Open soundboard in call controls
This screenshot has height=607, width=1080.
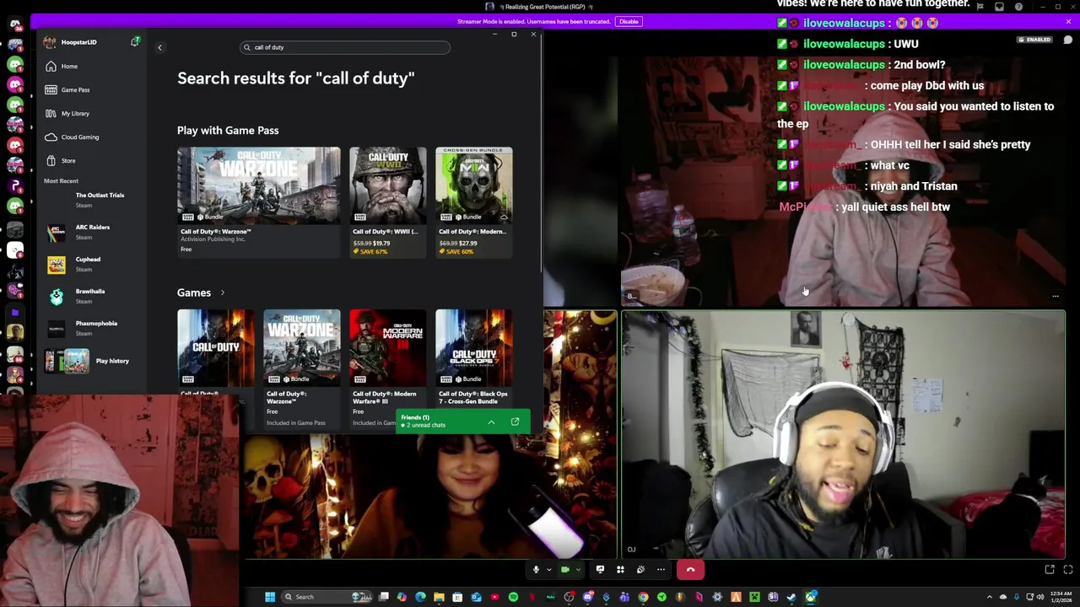640,570
